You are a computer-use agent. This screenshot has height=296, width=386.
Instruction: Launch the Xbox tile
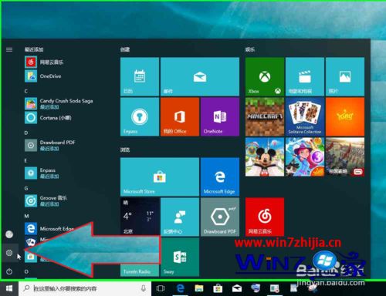point(265,76)
